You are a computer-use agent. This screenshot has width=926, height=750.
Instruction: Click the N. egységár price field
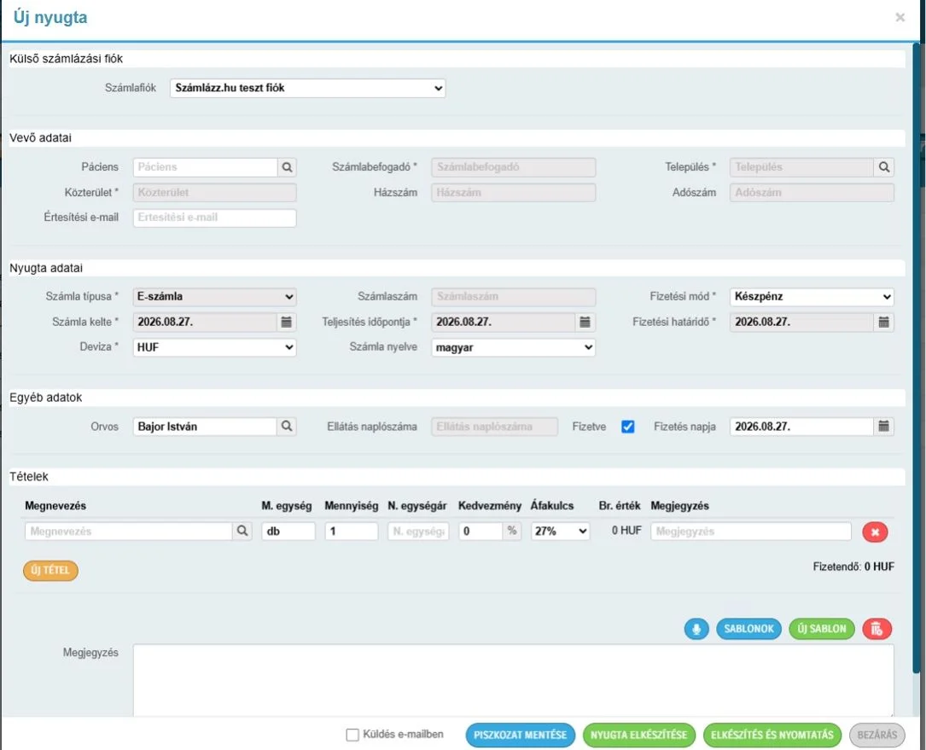point(418,531)
